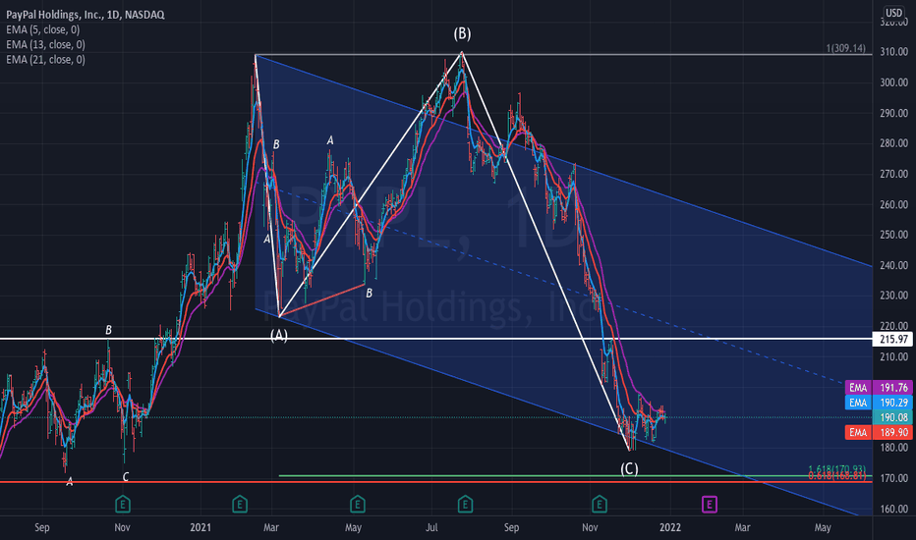This screenshot has width=916, height=540.
Task: Click the 280.00 price scale value
Action: point(893,143)
